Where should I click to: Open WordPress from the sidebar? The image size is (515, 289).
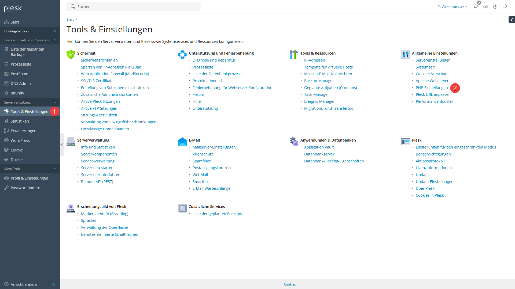(x=20, y=140)
